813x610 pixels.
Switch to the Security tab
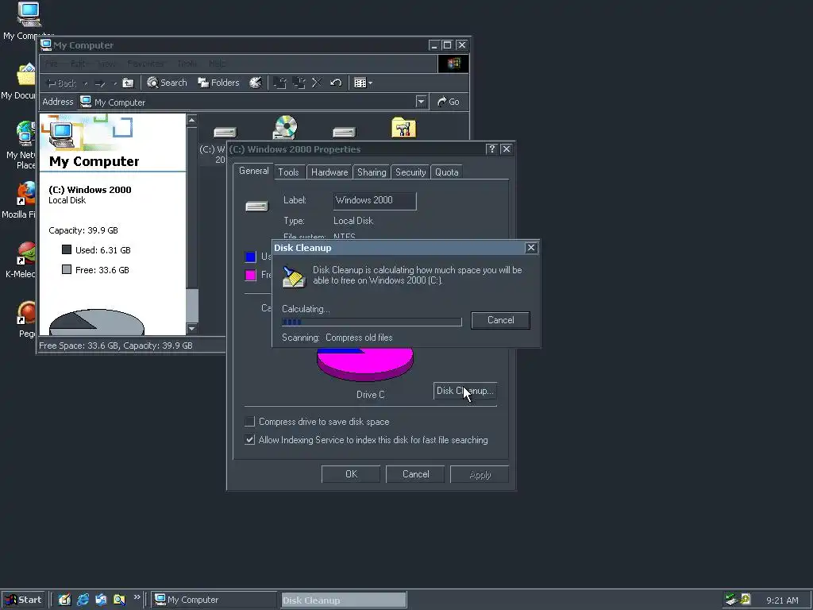pyautogui.click(x=410, y=172)
